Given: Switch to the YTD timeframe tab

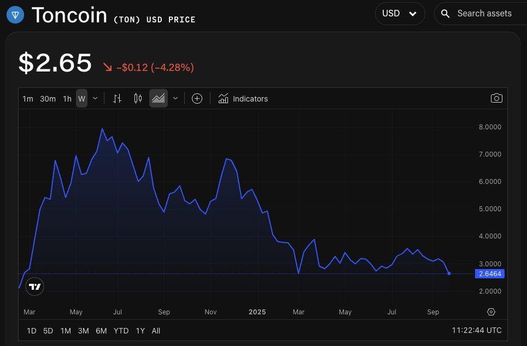Looking at the screenshot, I should pos(121,331).
